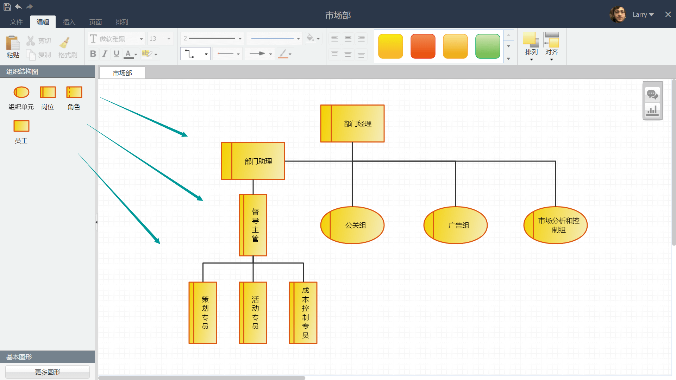676x380 pixels.
Task: Open the connector type elbow dropdown
Action: click(x=195, y=54)
